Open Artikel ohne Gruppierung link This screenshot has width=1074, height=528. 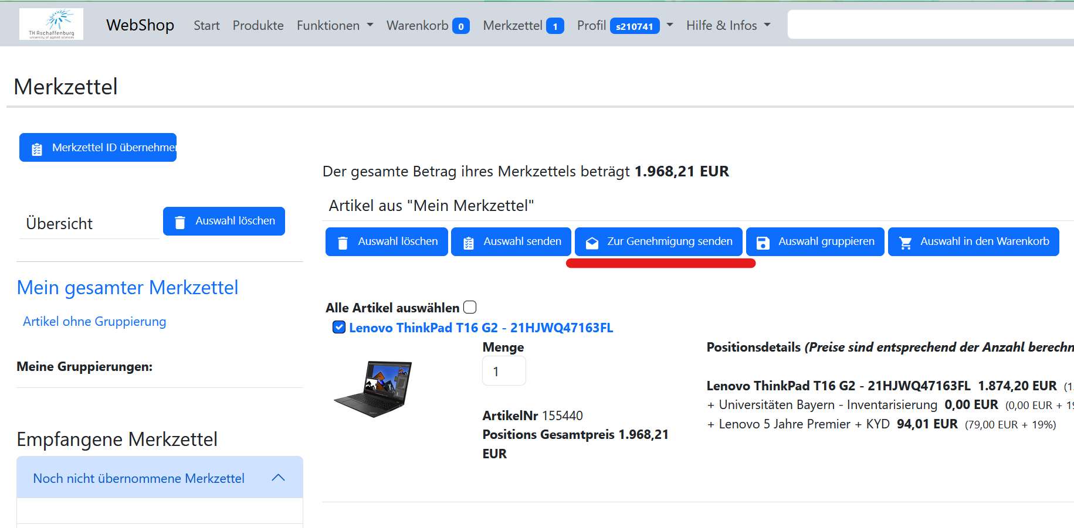tap(94, 321)
